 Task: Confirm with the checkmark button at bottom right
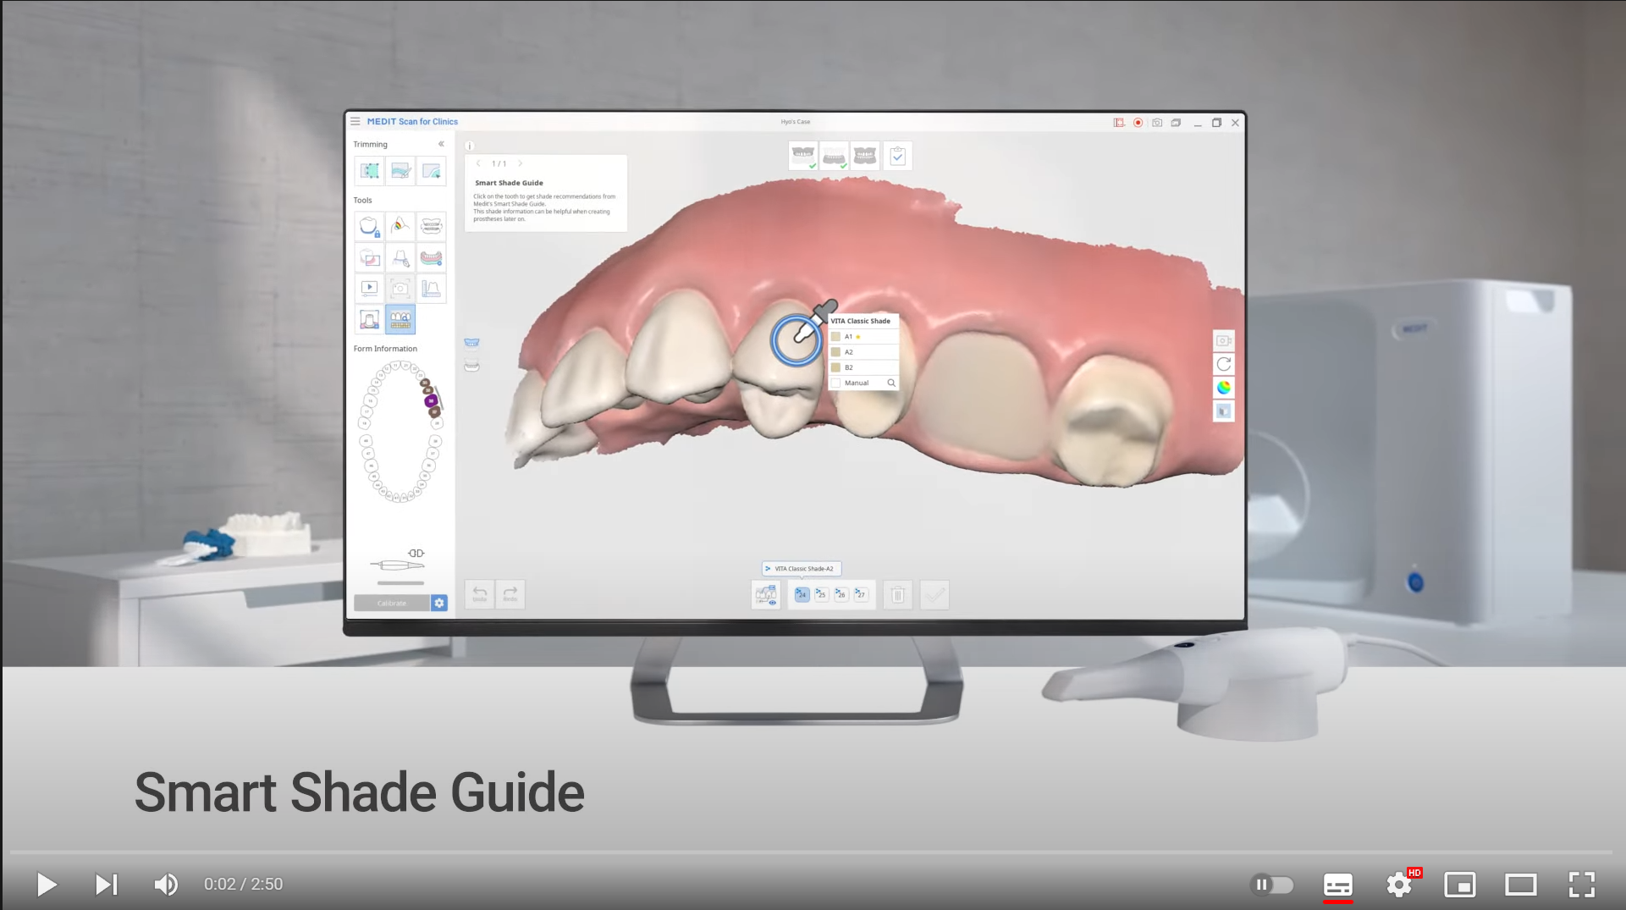coord(934,594)
